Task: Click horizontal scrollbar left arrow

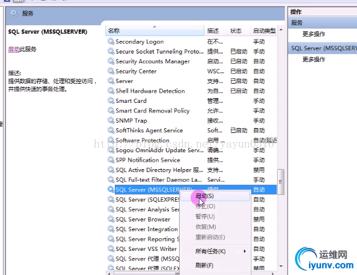Action: tap(109, 273)
